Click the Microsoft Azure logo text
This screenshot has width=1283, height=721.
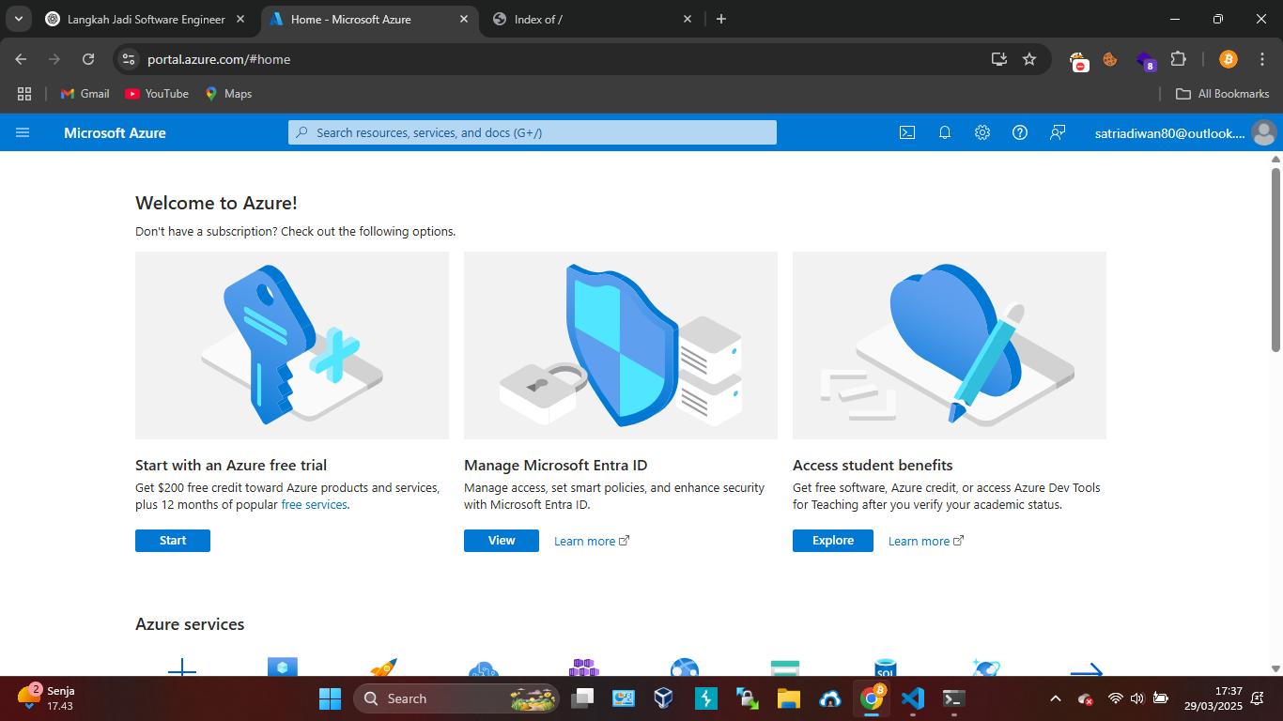pos(115,133)
